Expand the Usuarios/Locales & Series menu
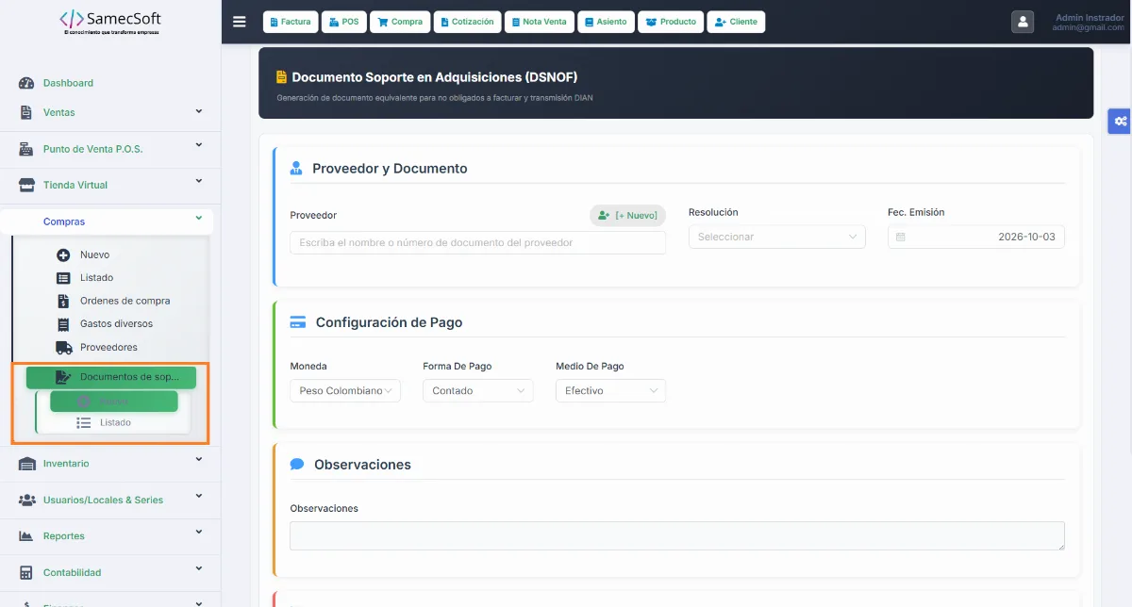The height and width of the screenshot is (607, 1132). [x=110, y=500]
